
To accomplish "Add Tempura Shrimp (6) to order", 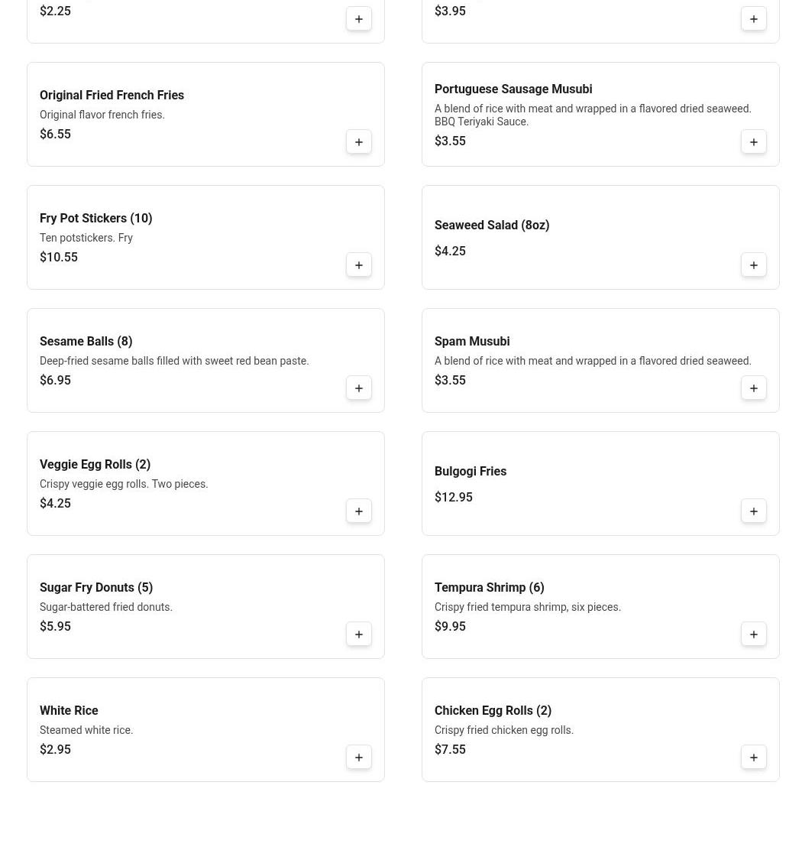I will (x=754, y=634).
